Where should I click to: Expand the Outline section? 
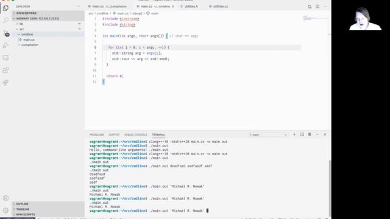point(48,204)
